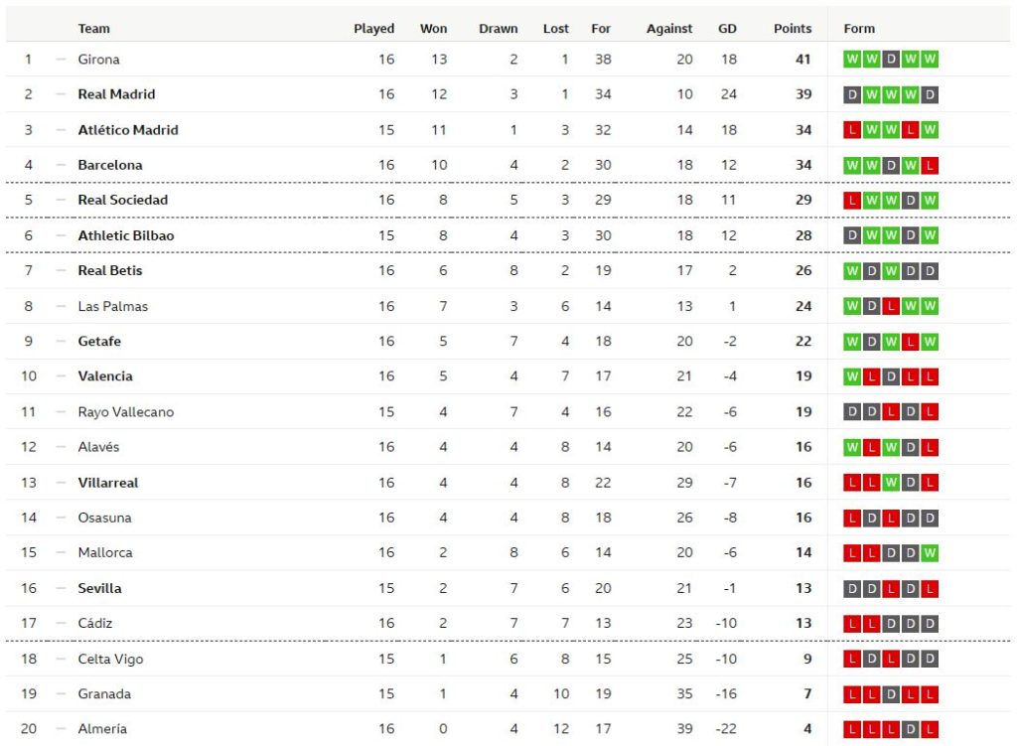Click Granada's grey draw form badge

pos(891,694)
